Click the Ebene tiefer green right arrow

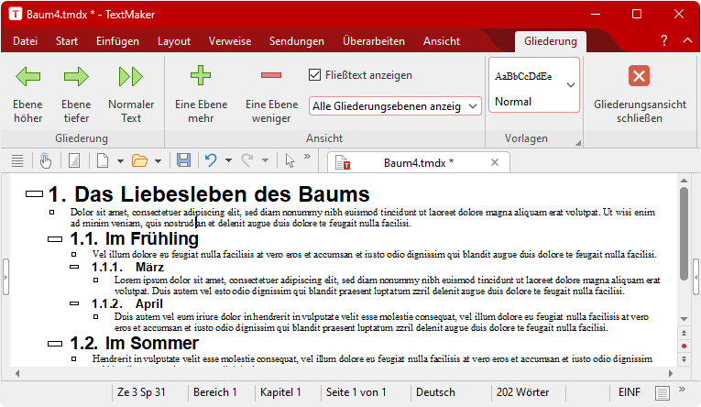coord(76,78)
